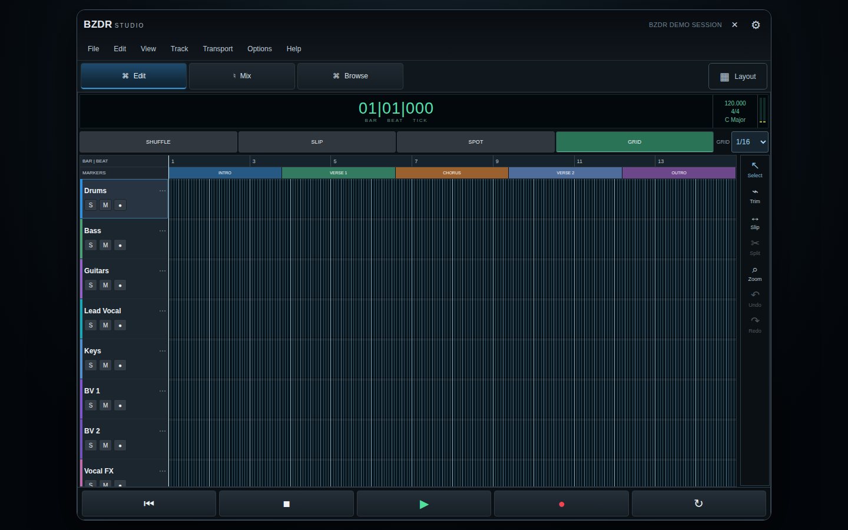This screenshot has width=848, height=530.
Task: Open the Transport menu
Action: click(218, 49)
